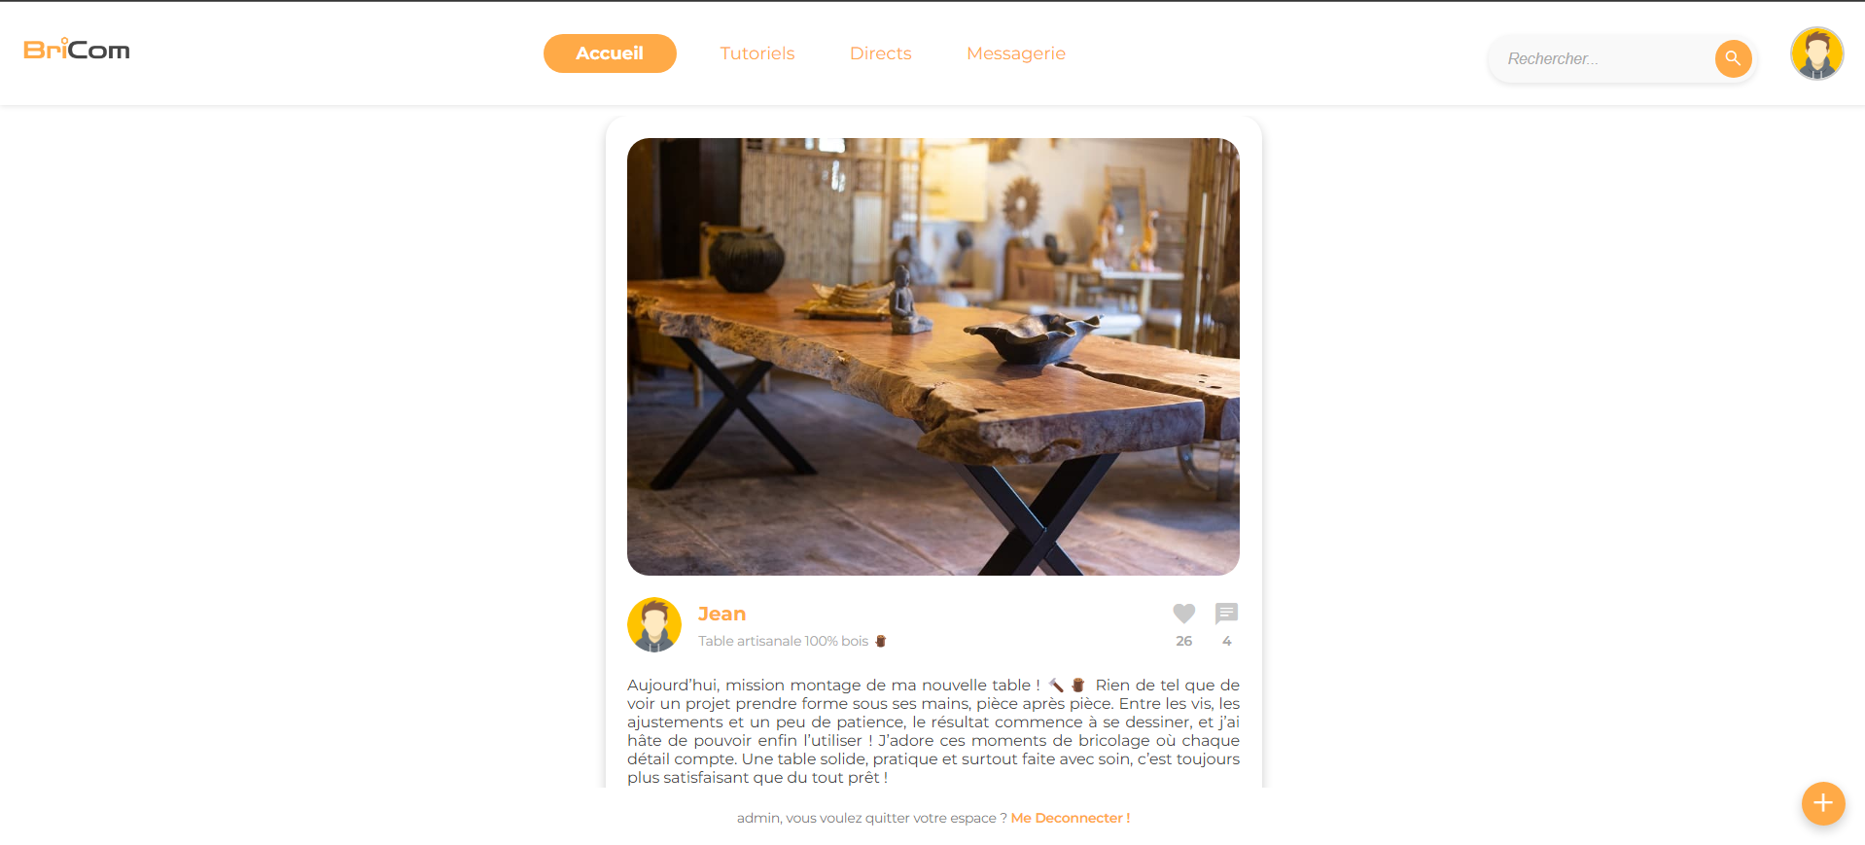Go to the Tutoriels tab
Viewport: 1865px width, 845px height.
click(x=757, y=53)
